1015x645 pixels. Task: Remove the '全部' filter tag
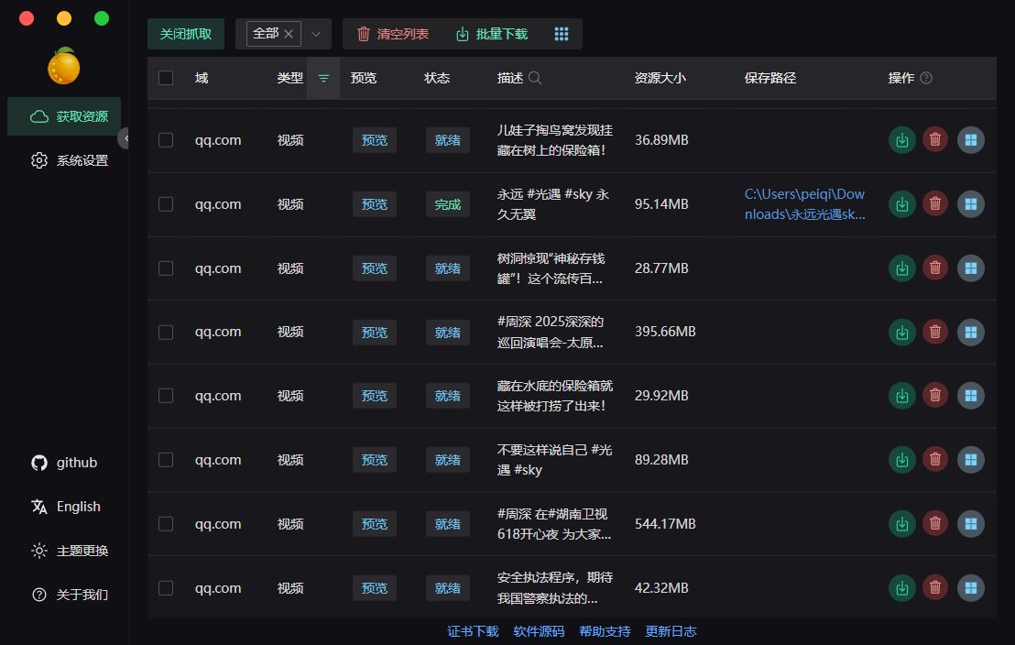click(x=289, y=34)
